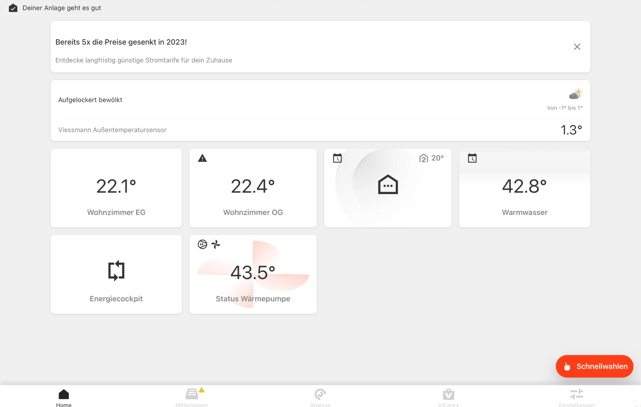Viewport: 641px width, 407px height.
Task: Dismiss the Stromtarife promotion banner
Action: coord(577,47)
